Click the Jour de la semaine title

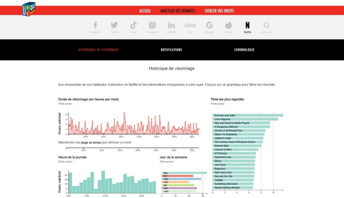pos(173,157)
